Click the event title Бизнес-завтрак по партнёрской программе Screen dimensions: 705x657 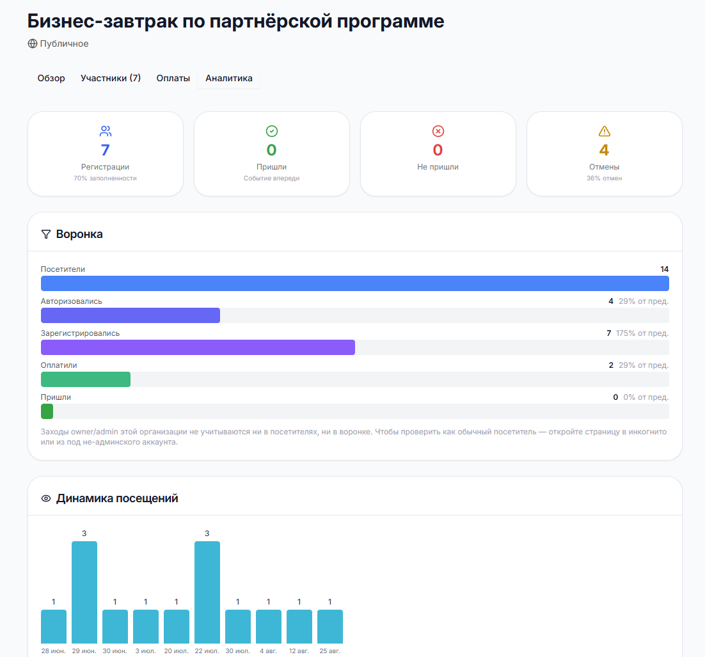pos(235,21)
